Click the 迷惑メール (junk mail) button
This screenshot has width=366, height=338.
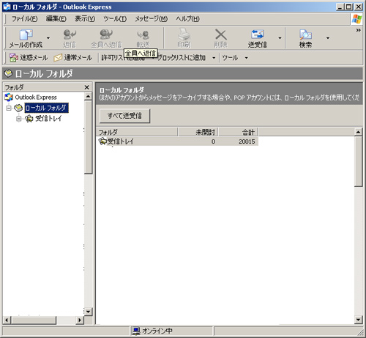click(x=29, y=58)
